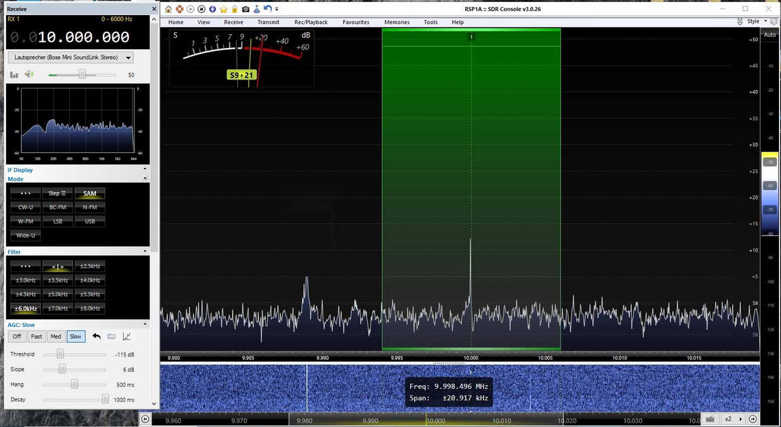Open the Lautsprecher audio output device dropdown

[x=71, y=58]
